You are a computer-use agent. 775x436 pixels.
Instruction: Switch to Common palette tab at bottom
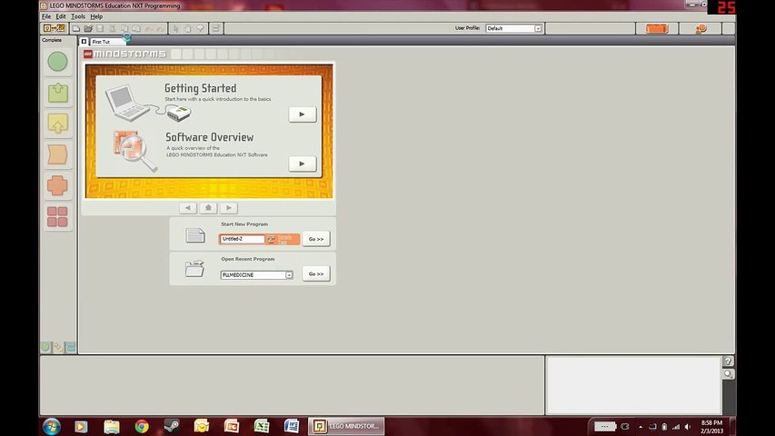tap(45, 348)
